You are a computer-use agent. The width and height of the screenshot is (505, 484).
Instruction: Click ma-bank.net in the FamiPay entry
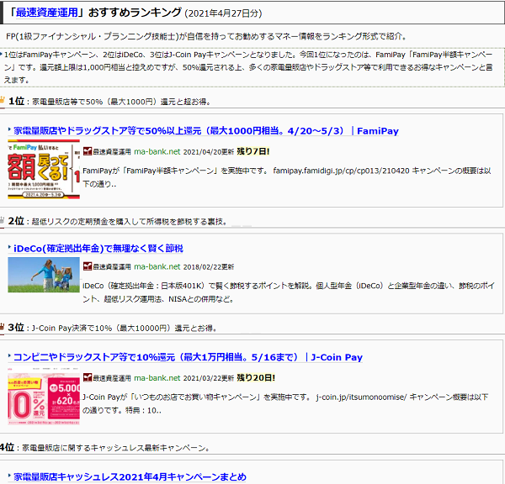[157, 151]
